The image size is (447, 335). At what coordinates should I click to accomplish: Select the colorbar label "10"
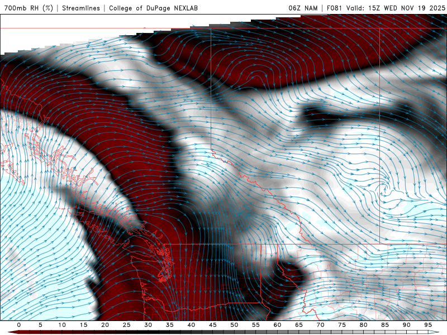point(62,325)
